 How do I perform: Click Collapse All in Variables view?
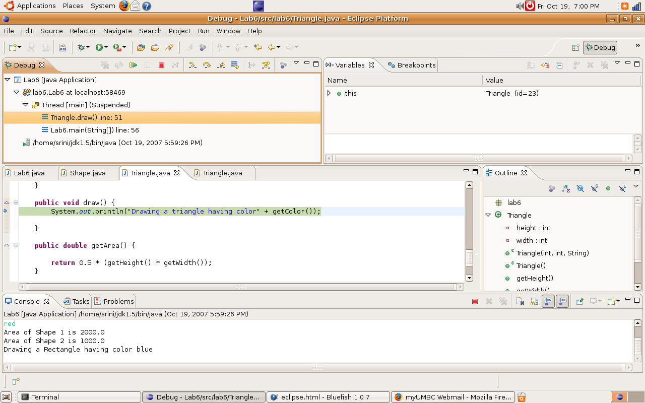pyautogui.click(x=559, y=65)
